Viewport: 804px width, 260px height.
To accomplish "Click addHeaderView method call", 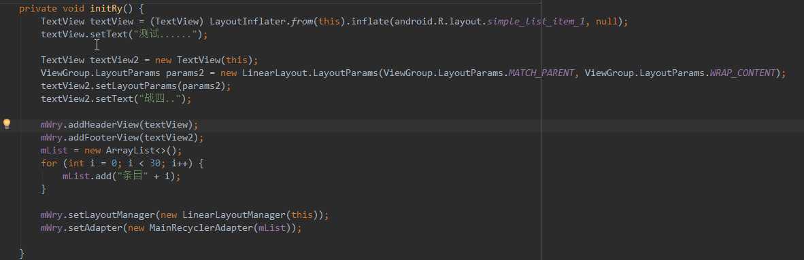I will coord(103,124).
